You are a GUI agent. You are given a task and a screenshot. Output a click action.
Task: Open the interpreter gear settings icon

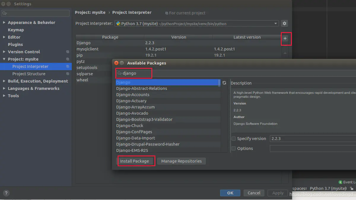[285, 23]
